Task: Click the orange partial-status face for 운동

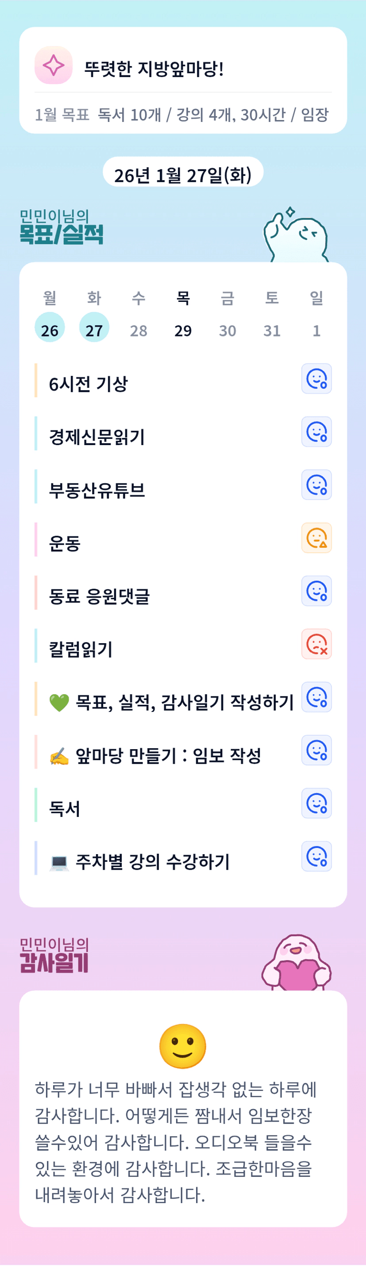Action: point(316,538)
